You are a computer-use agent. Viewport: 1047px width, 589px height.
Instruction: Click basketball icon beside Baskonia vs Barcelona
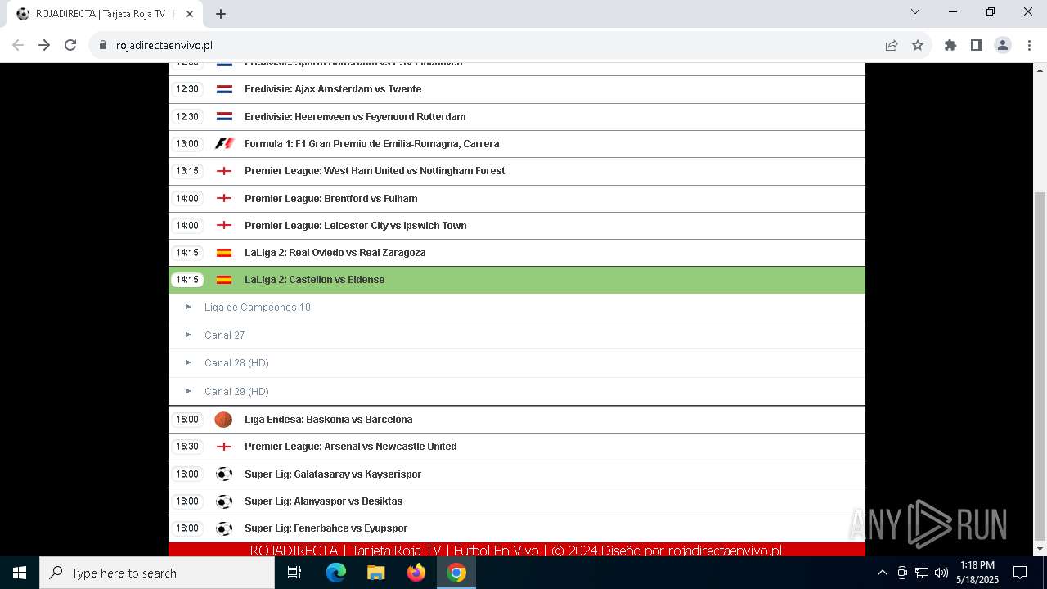click(x=224, y=420)
